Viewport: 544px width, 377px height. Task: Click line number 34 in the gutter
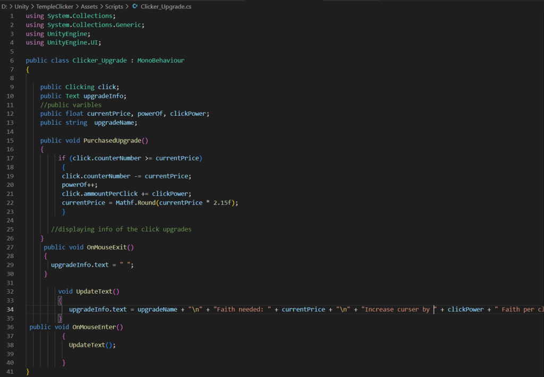[x=11, y=309]
